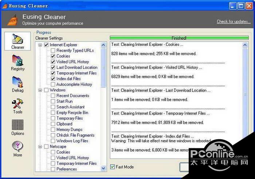Enable Empty Recycle Bin checkbox

53,113
